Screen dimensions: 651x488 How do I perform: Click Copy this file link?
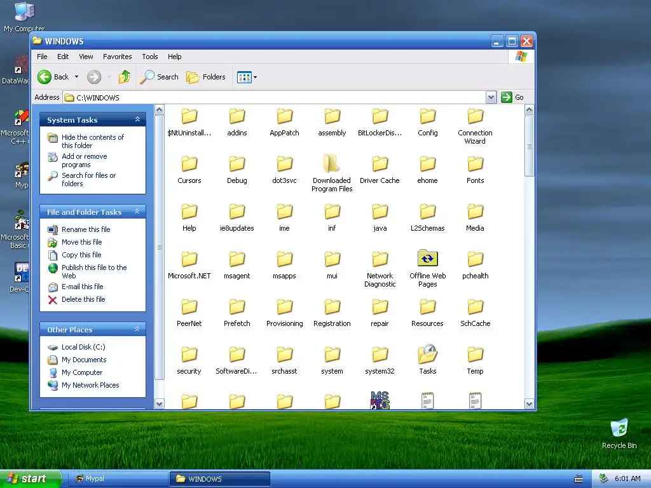81,255
